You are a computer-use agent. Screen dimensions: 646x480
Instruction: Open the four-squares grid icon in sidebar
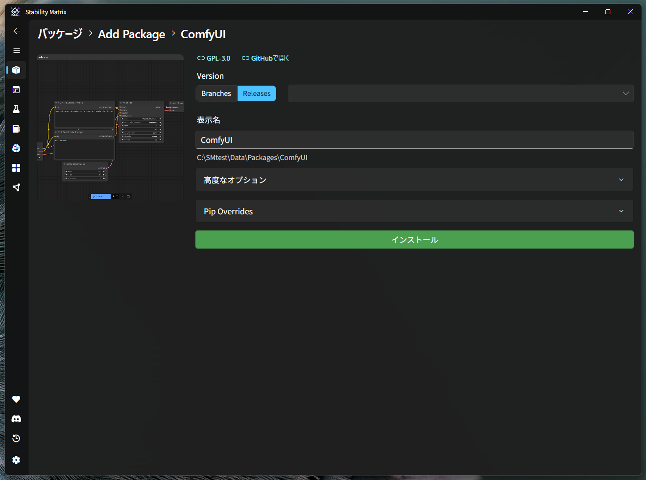coord(17,168)
